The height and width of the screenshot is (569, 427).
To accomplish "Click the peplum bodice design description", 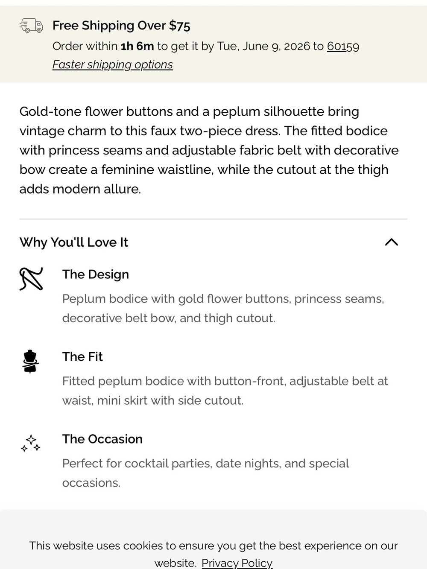I will [x=223, y=308].
